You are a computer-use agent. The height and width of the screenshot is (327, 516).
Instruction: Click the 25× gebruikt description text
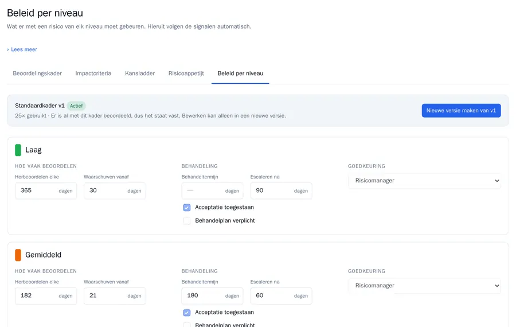(150, 115)
